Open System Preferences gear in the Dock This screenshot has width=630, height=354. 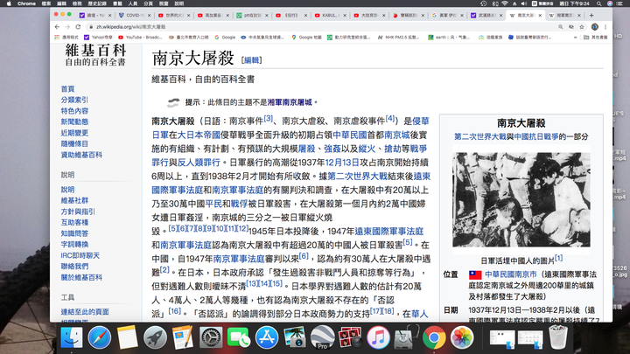tap(211, 337)
